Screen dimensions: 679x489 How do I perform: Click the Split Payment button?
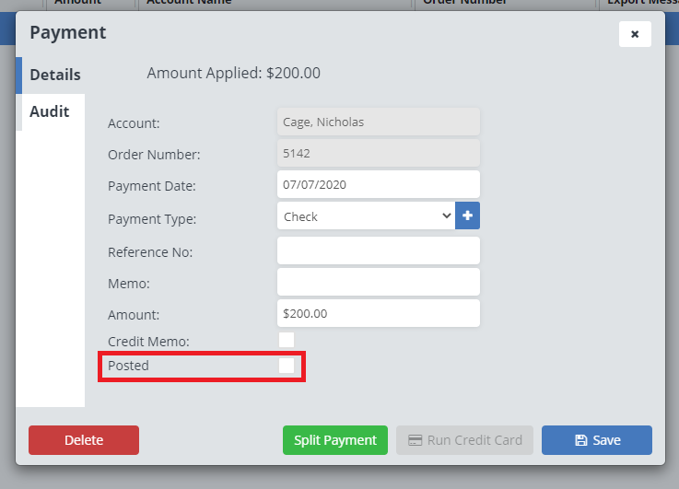pos(335,440)
